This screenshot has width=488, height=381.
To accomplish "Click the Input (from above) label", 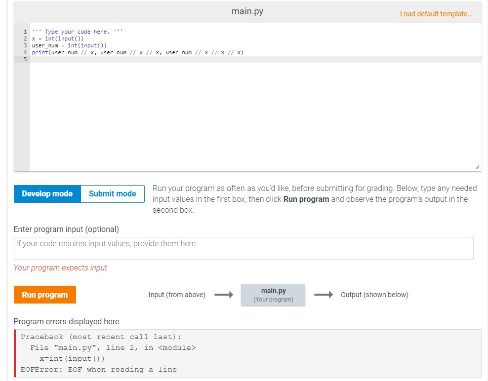I will pos(176,295).
